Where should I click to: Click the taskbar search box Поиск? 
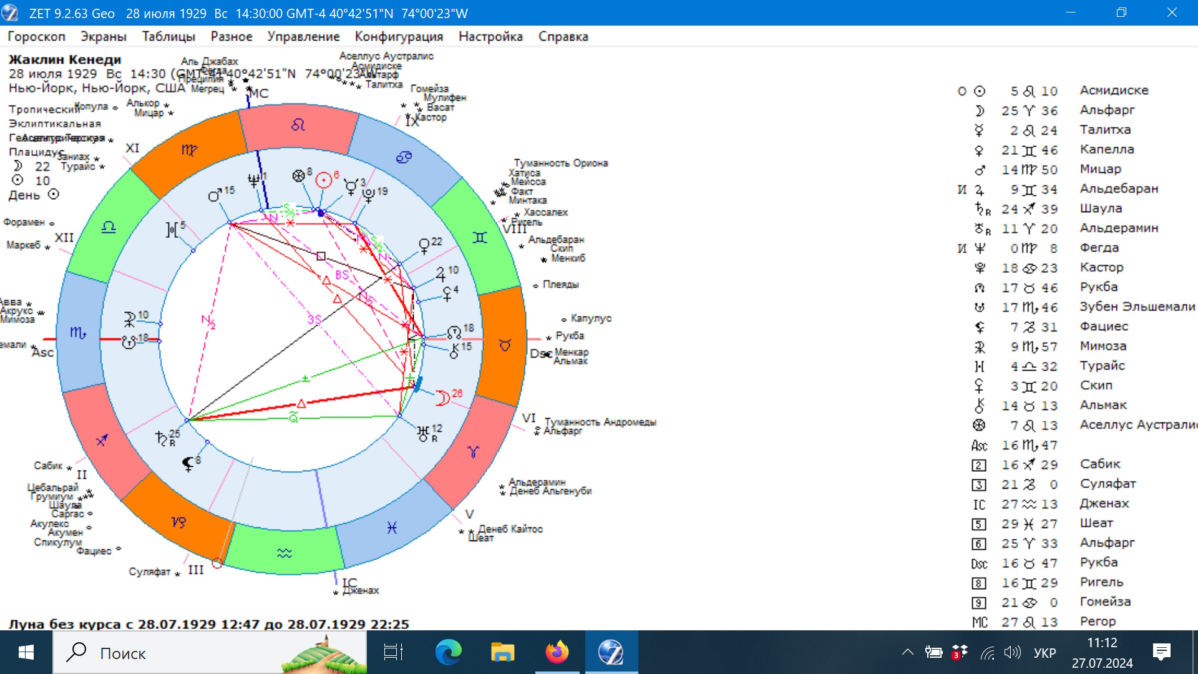coord(210,653)
